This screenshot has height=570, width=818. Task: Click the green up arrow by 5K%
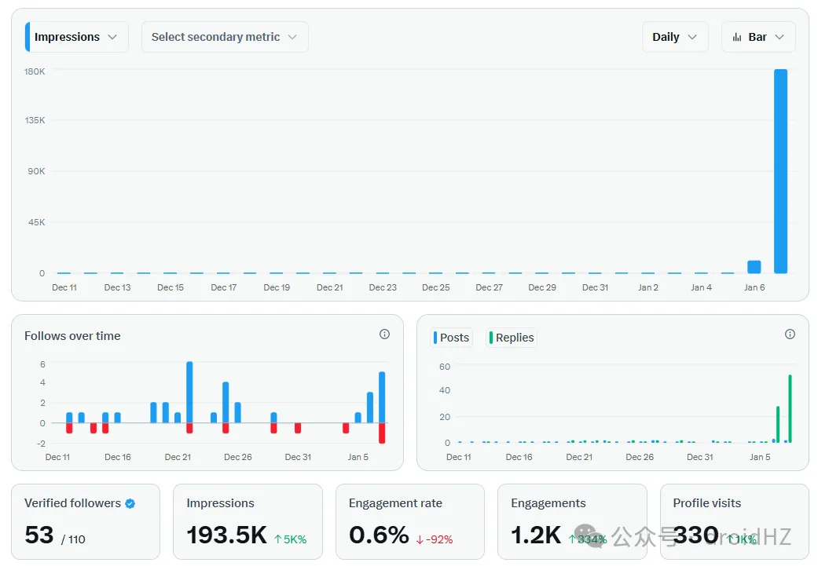point(278,539)
